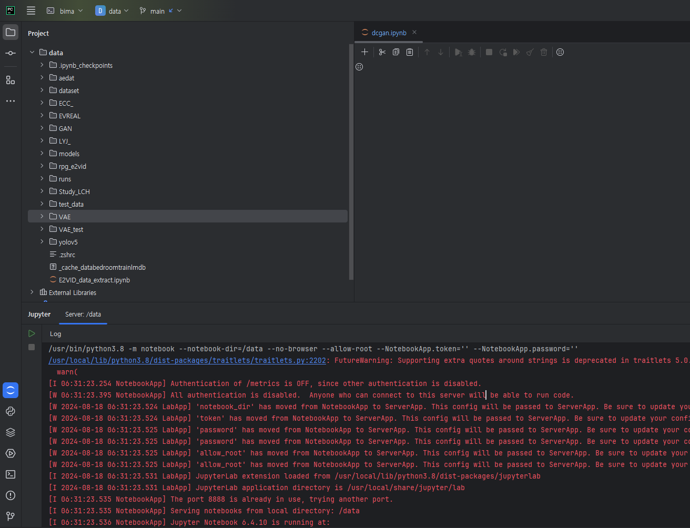The height and width of the screenshot is (528, 690).
Task: Open the main git branch dropdown
Action: coord(160,11)
